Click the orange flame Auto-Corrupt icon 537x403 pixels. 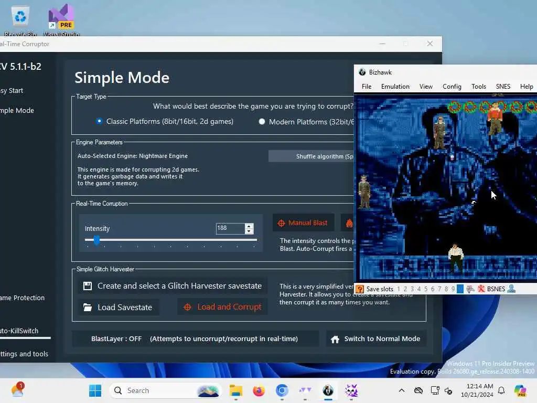(349, 223)
